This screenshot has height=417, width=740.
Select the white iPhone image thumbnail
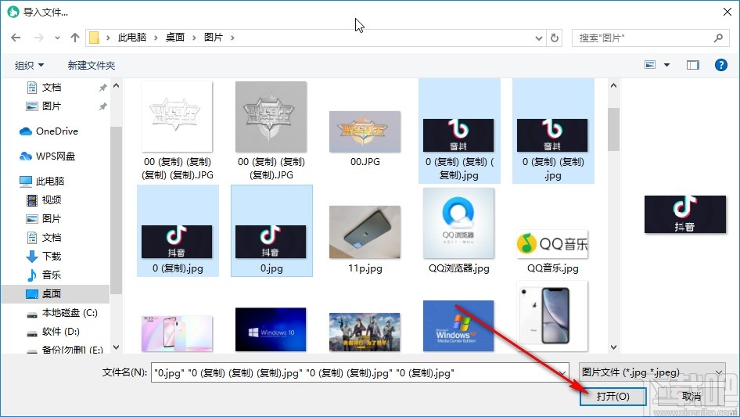click(x=552, y=316)
